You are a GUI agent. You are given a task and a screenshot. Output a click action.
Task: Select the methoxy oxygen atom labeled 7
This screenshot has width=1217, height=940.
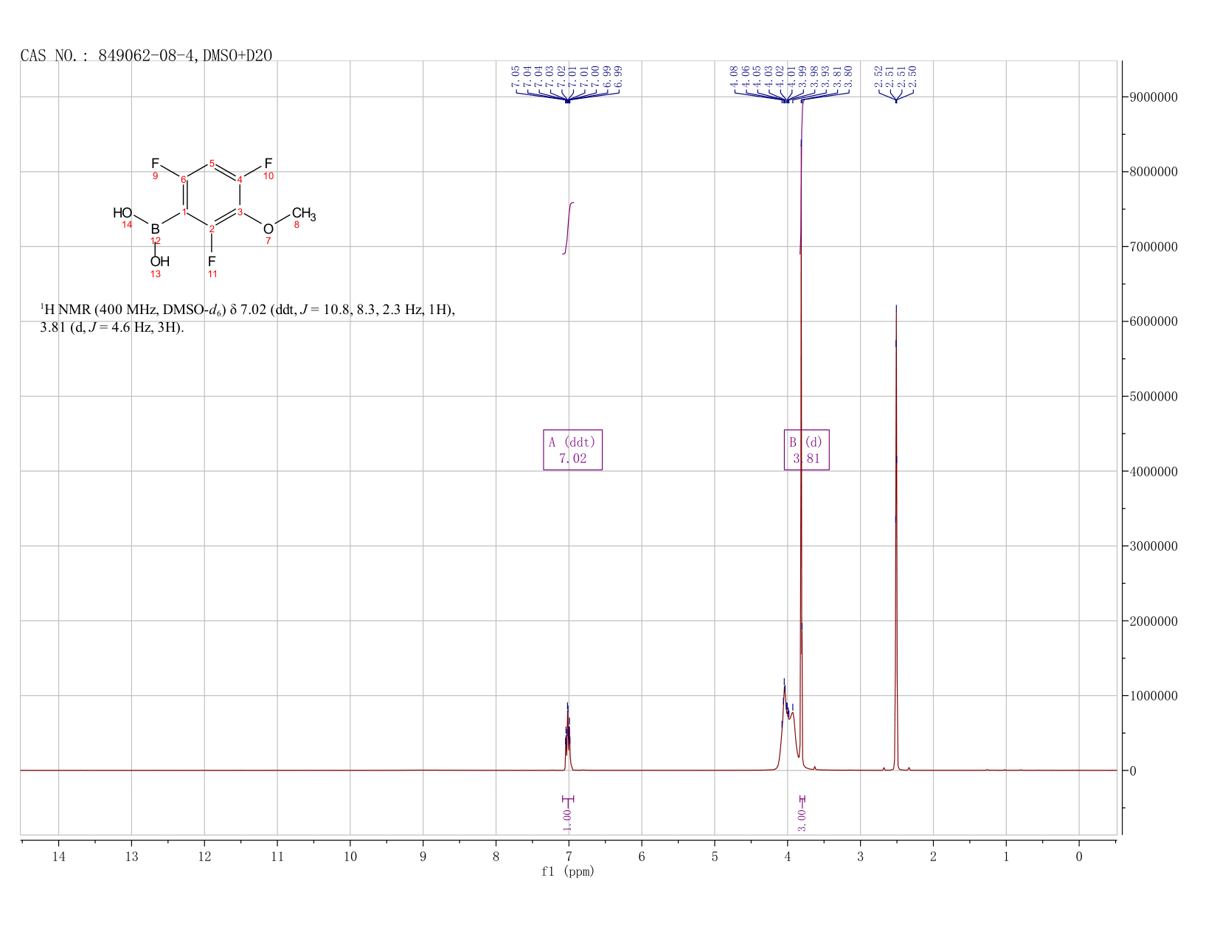pyautogui.click(x=268, y=229)
